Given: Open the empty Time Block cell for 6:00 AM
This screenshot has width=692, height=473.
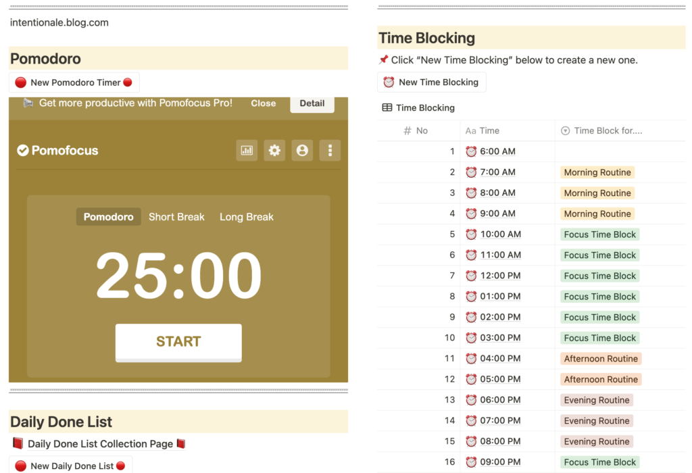Looking at the screenshot, I should [x=620, y=151].
